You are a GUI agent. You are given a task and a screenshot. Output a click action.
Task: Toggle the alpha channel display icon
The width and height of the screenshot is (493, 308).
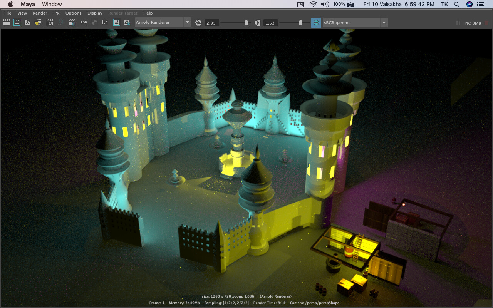coord(94,22)
